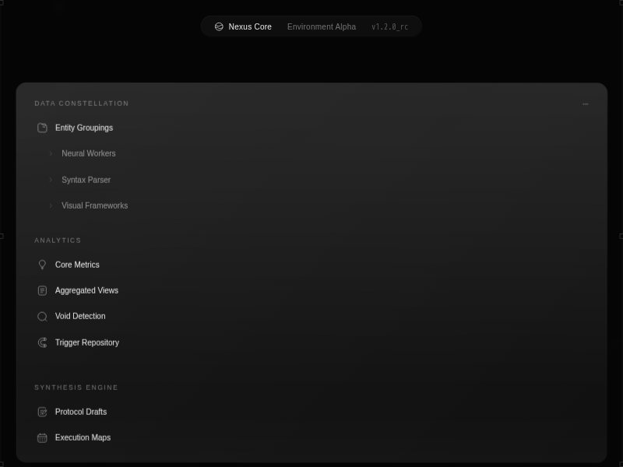Select the Neural Workers tree item

(x=88, y=153)
